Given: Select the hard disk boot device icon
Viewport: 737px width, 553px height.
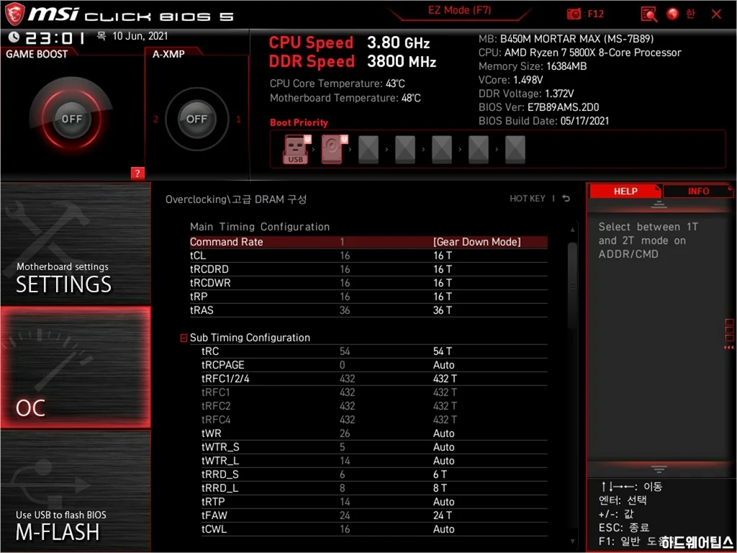Looking at the screenshot, I should click(x=333, y=150).
